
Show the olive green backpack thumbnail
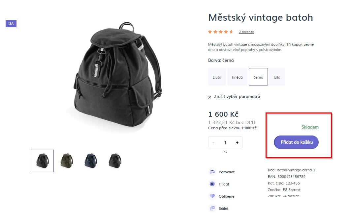[66, 161]
